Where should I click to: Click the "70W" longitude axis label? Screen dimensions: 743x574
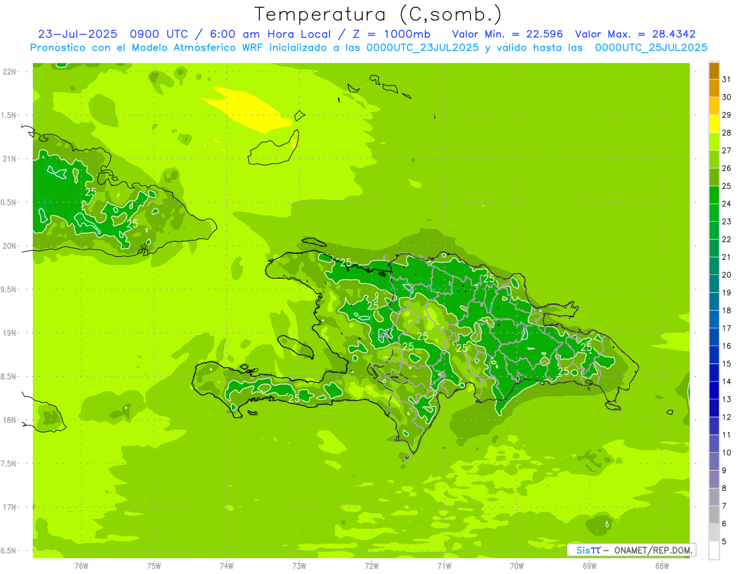click(517, 565)
